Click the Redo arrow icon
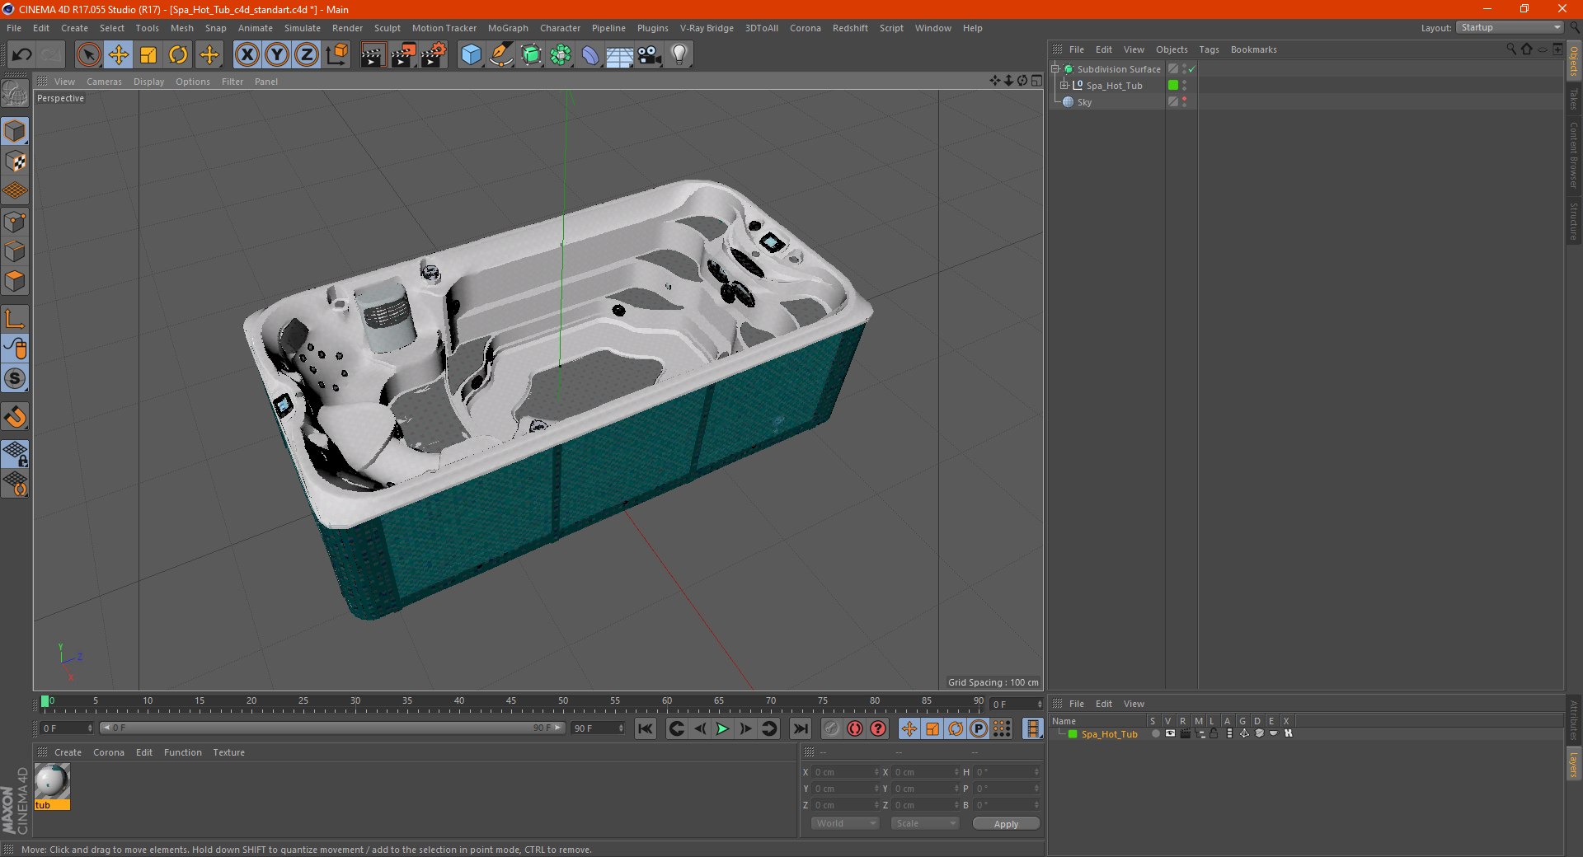This screenshot has width=1583, height=857. [x=51, y=55]
